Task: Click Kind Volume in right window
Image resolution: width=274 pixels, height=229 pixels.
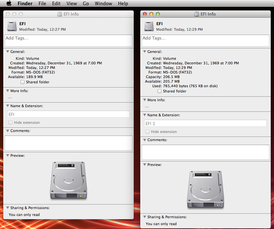Action: pos(170,58)
